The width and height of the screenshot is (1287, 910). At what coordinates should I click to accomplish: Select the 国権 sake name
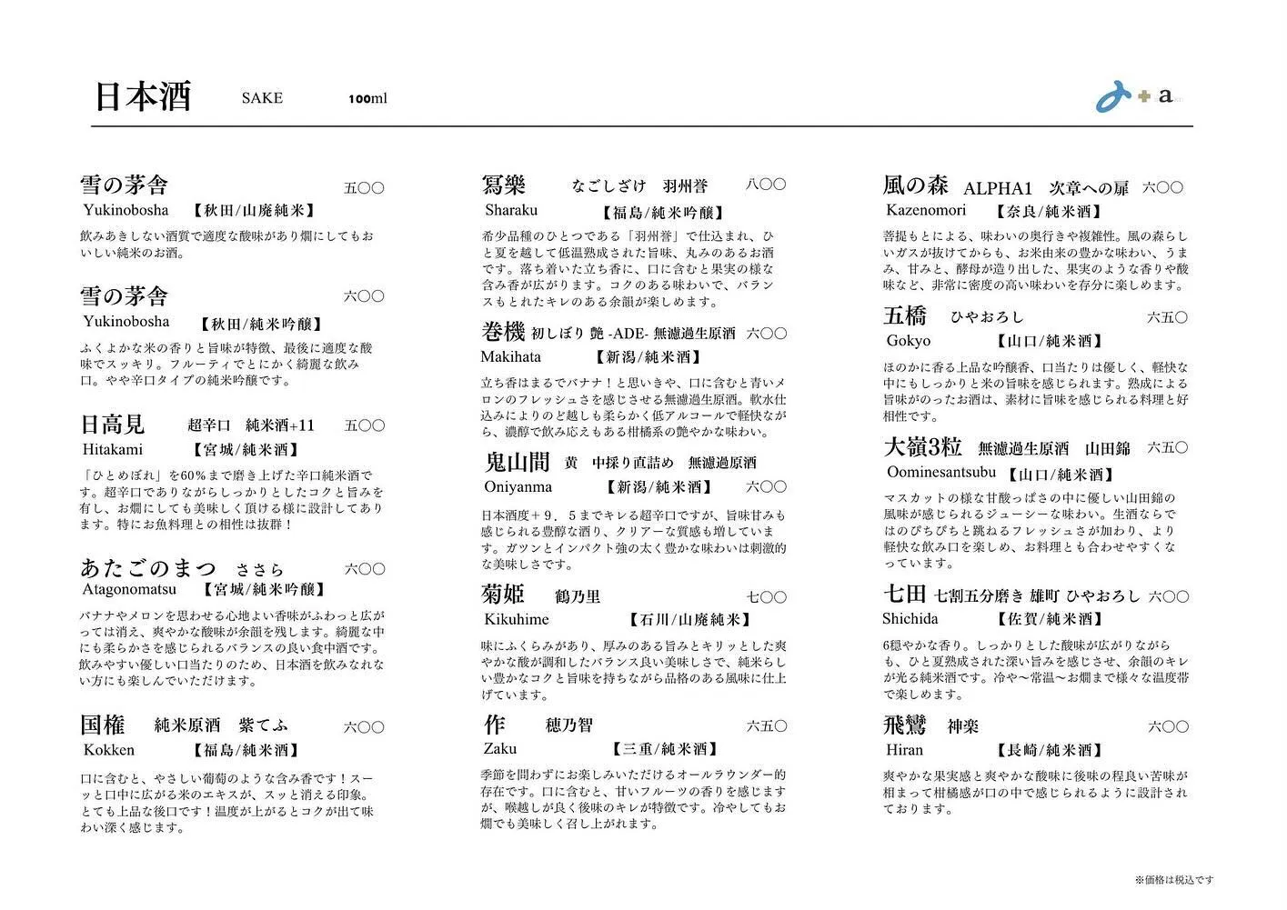pos(102,725)
